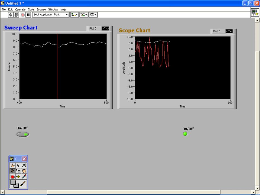Screen dimensions: 260x195
Task: Click the VI icon pane in top-right corner
Action: coord(255,13)
